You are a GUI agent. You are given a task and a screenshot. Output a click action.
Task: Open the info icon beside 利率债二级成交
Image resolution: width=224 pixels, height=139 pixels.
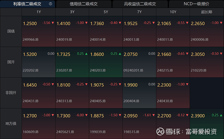50,4
